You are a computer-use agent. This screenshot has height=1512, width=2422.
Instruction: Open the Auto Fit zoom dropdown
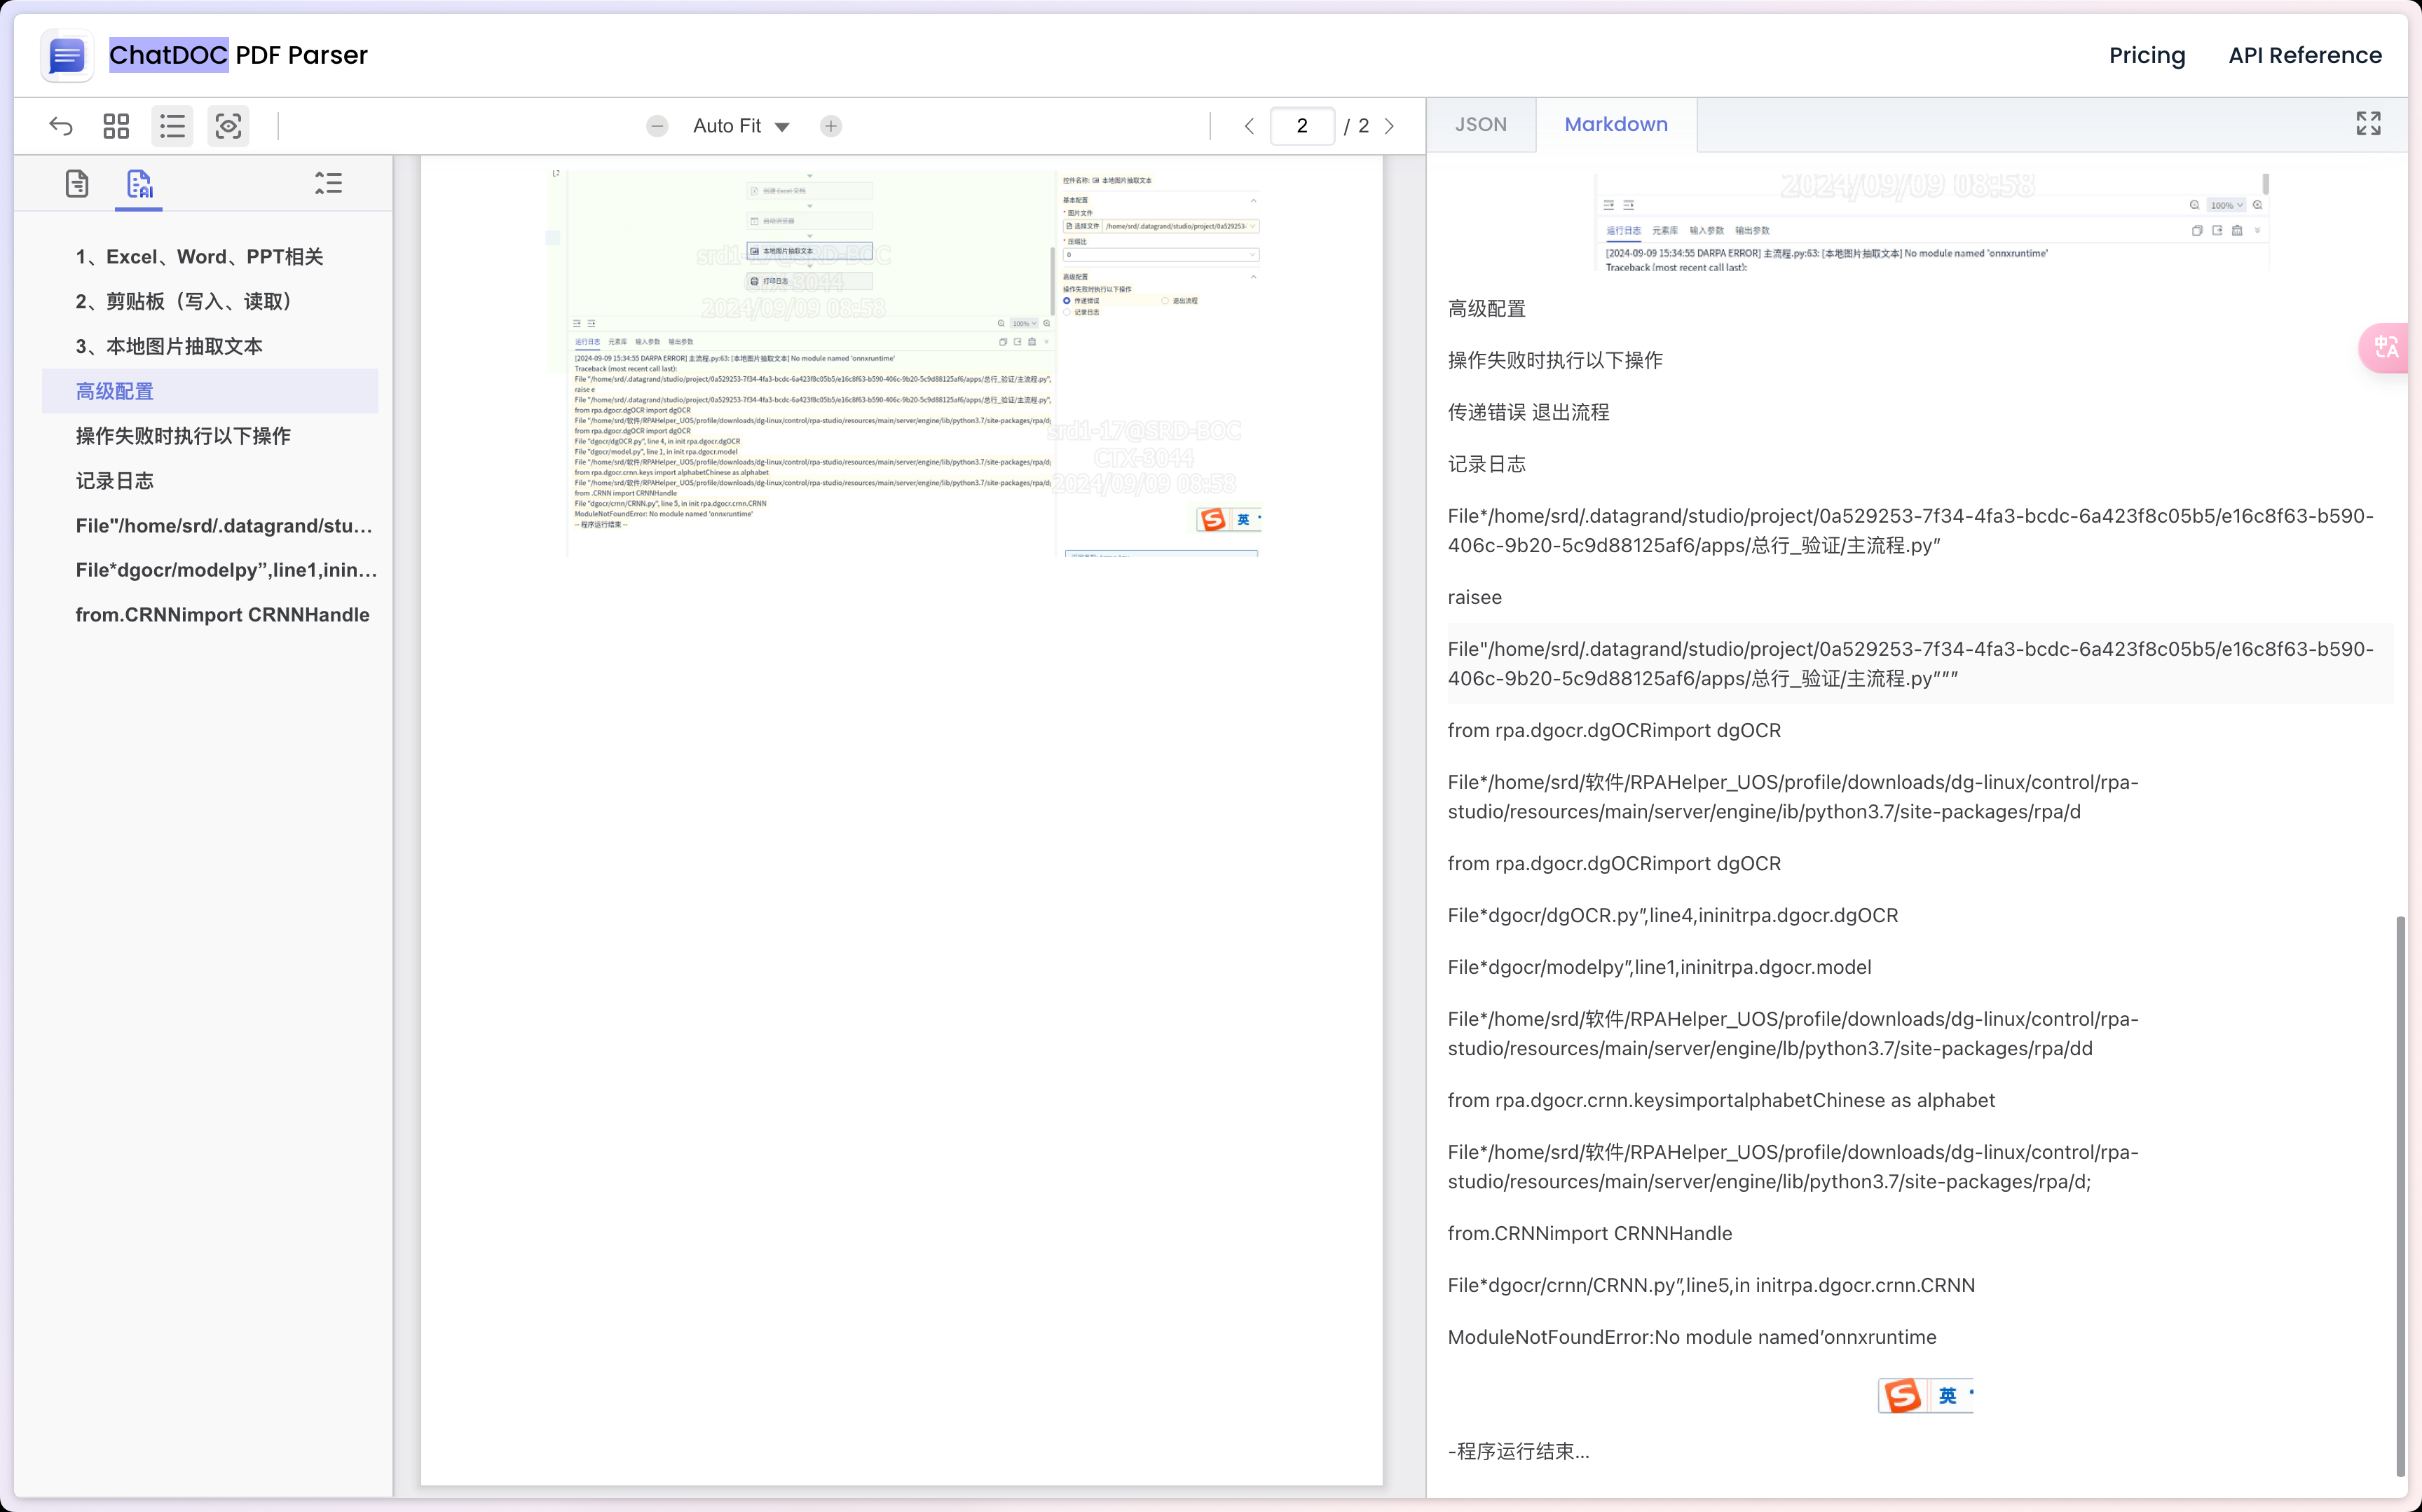(x=741, y=126)
